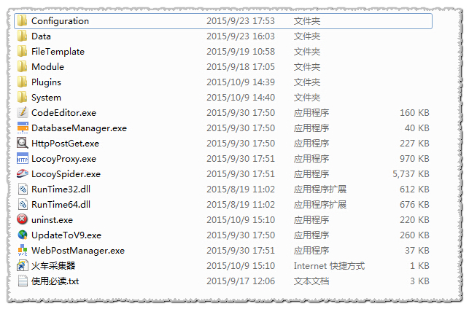This screenshot has height=309, width=469.
Task: Select the CodeEditor.exe pencil icon
Action: tap(23, 112)
